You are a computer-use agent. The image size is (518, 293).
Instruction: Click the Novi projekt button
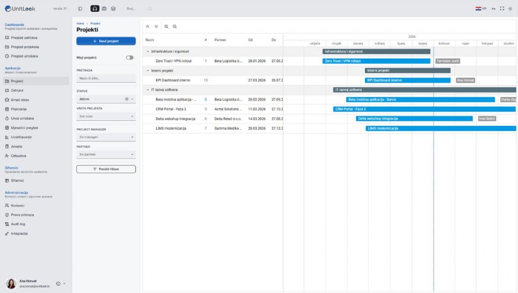tap(106, 41)
